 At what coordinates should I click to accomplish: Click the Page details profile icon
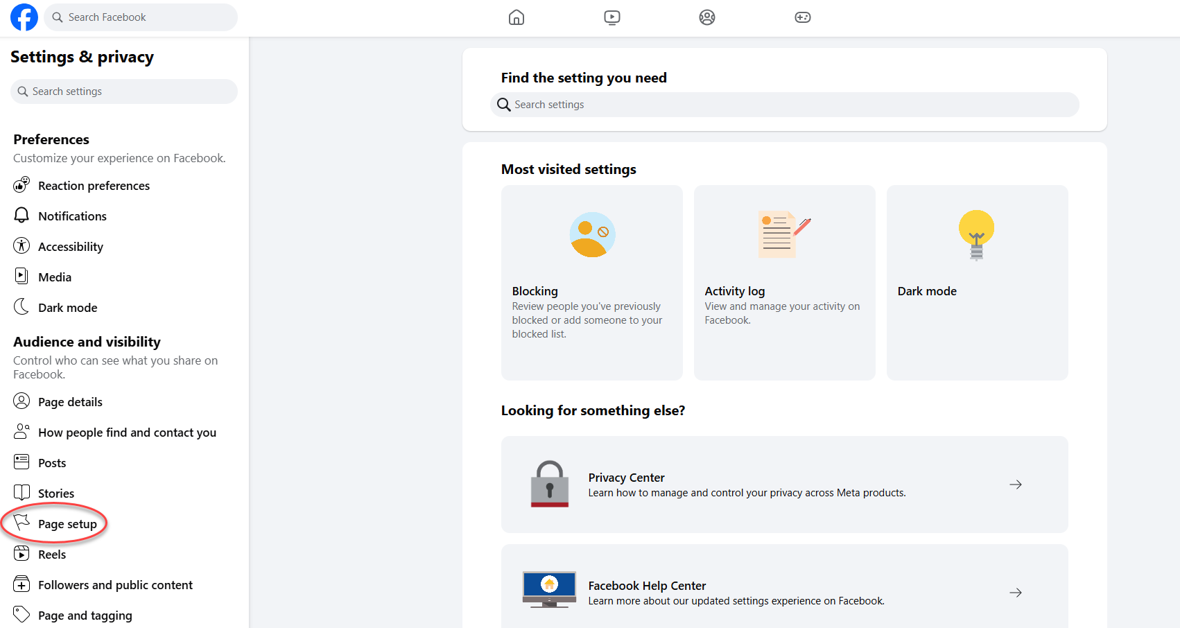click(x=21, y=401)
